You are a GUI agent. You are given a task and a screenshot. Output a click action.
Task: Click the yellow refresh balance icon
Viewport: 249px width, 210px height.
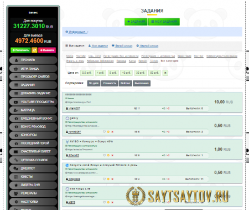(x=34, y=50)
